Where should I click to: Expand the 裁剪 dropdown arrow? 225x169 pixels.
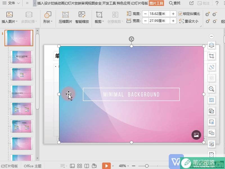(x=103, y=22)
